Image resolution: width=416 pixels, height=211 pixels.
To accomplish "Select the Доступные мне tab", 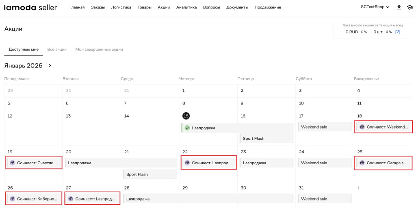I will coord(24,50).
